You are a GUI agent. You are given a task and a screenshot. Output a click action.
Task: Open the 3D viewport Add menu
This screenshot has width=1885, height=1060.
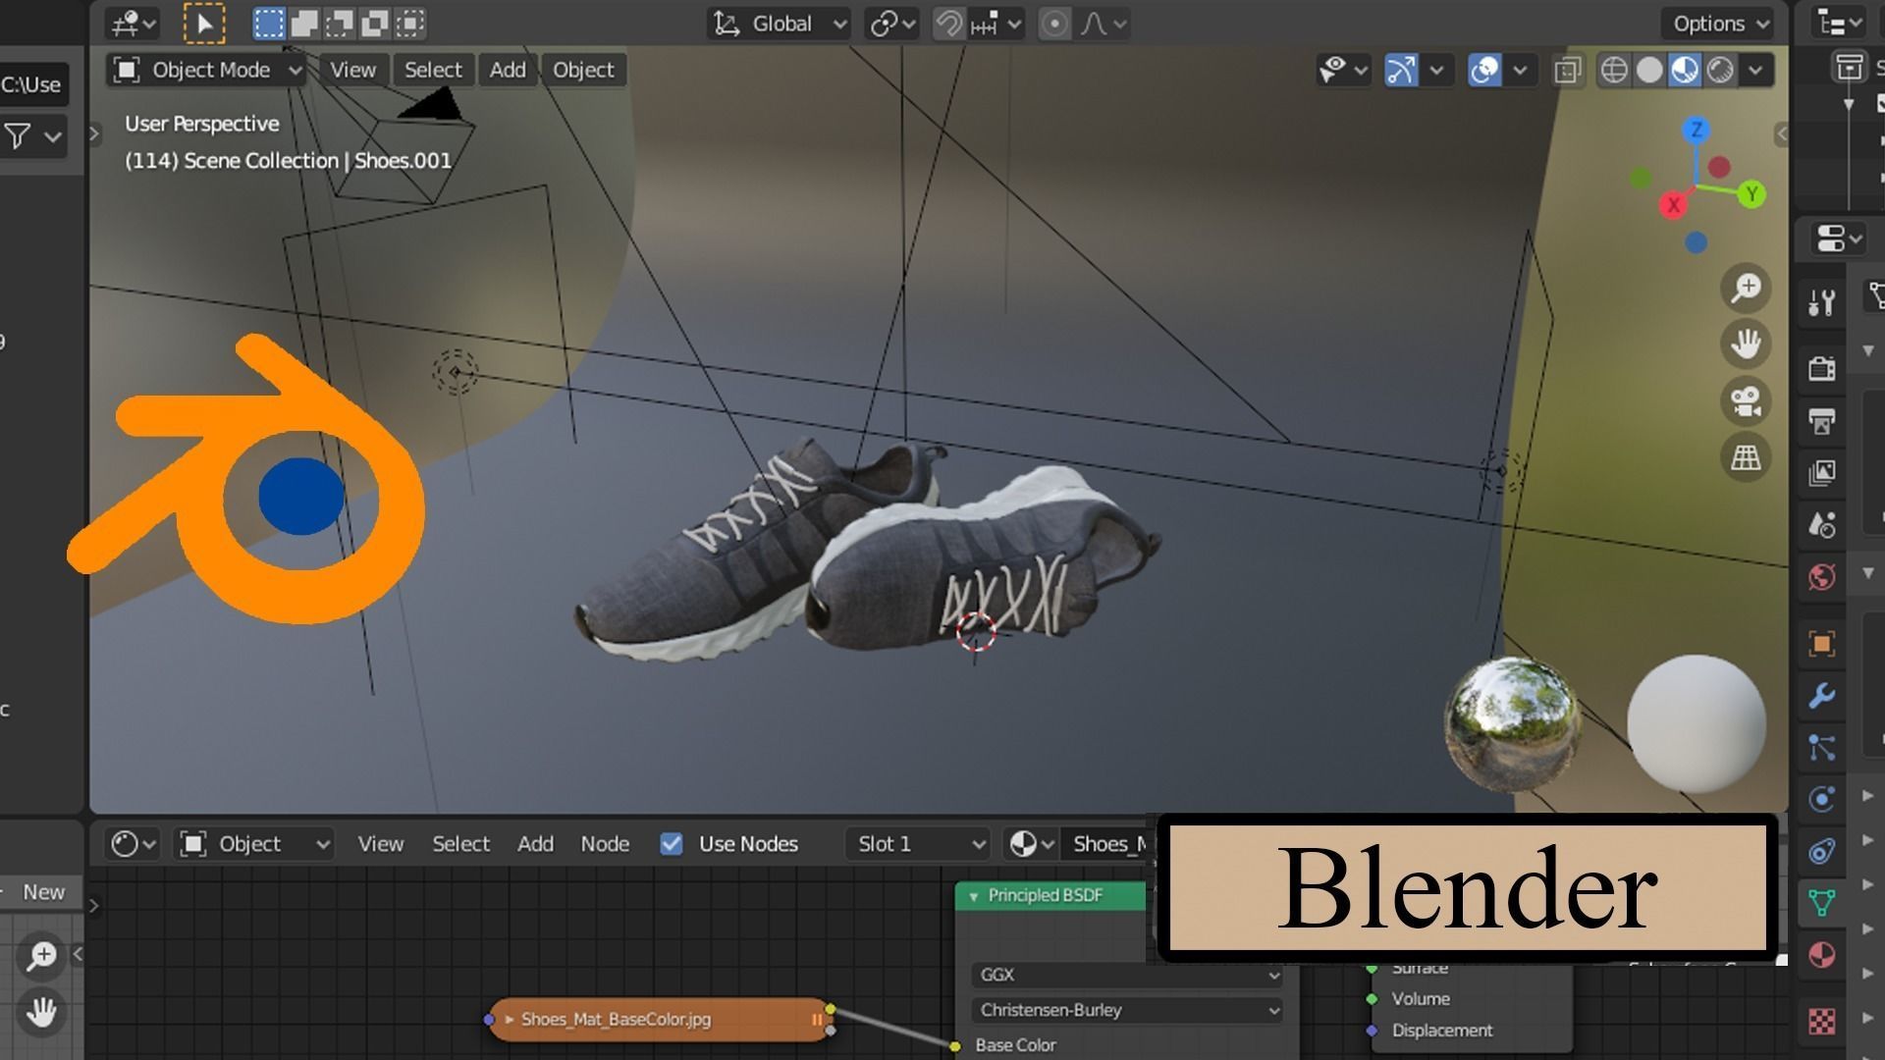click(x=508, y=70)
